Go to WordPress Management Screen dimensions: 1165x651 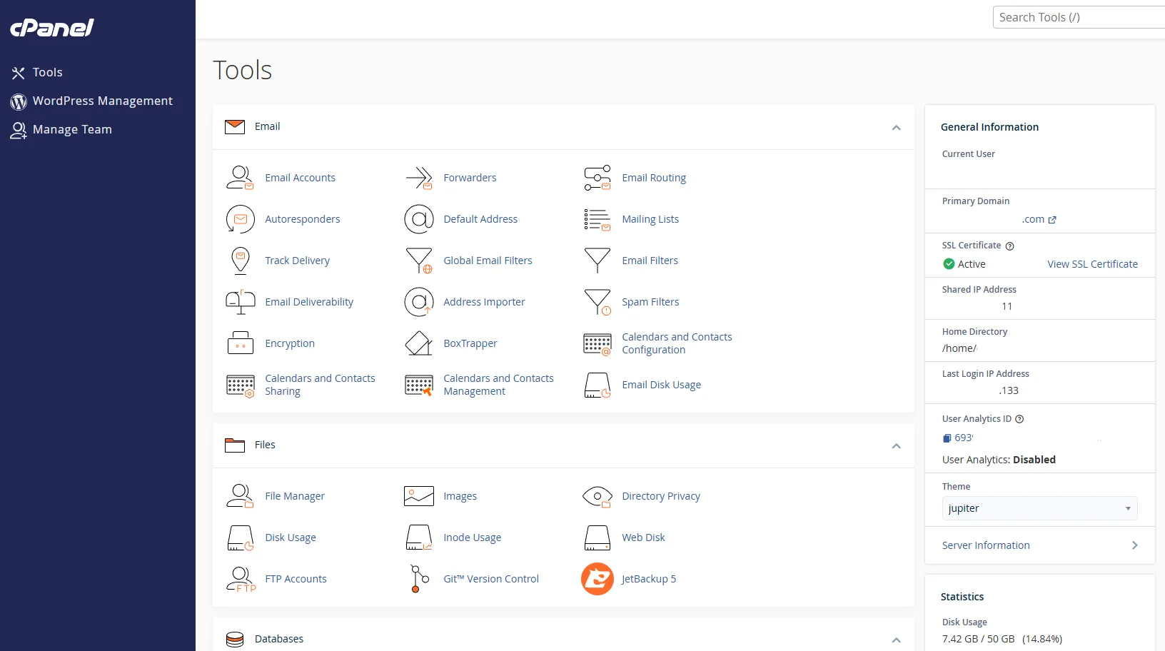tap(102, 101)
